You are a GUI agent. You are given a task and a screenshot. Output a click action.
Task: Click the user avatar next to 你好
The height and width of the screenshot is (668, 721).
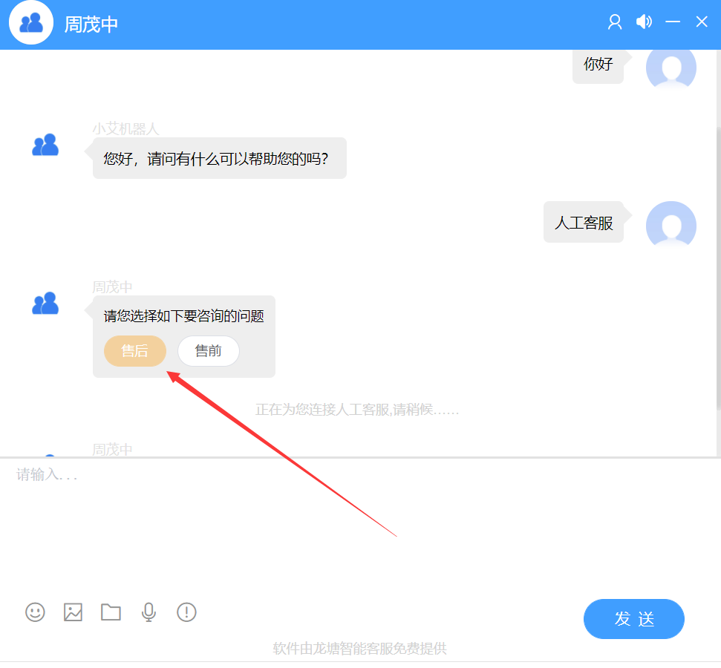click(x=671, y=68)
